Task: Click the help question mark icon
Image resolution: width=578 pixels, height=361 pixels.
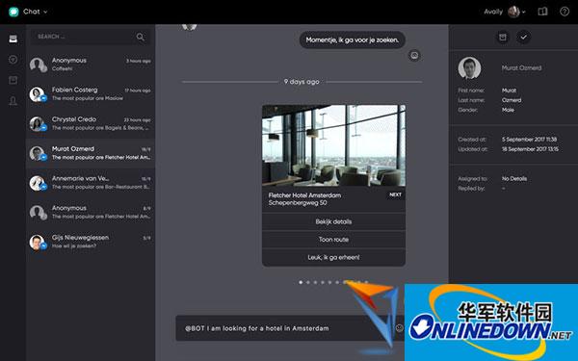Action: coord(565,12)
